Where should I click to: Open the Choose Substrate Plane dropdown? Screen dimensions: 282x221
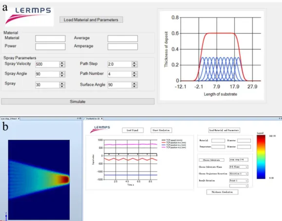pyautogui.click(x=239, y=167)
